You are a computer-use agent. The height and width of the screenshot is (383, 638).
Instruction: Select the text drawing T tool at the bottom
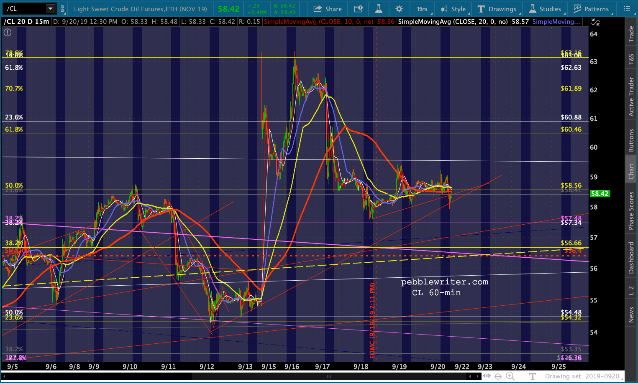(x=533, y=376)
